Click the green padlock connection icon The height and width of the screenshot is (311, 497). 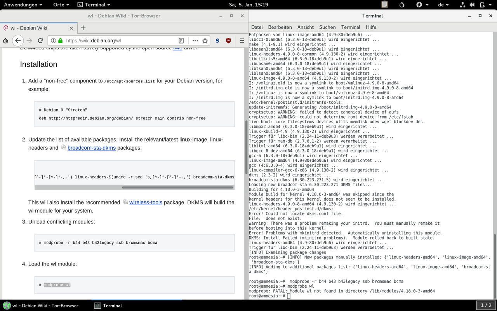point(60,40)
